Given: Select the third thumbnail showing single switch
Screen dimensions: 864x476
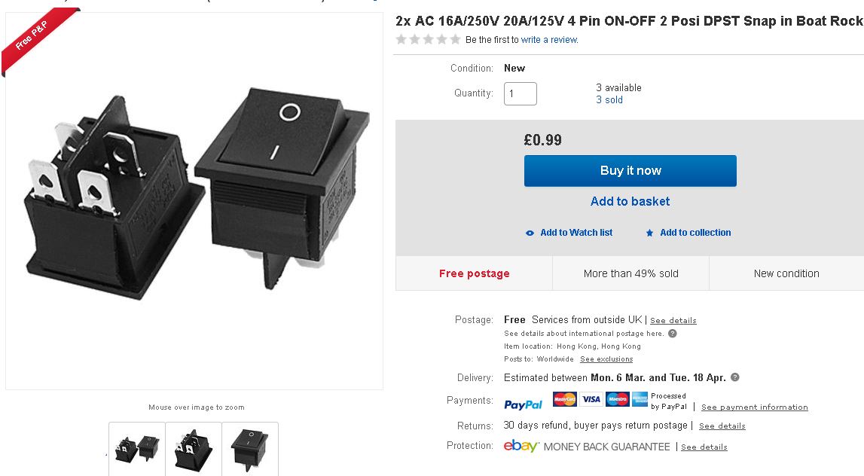Looking at the screenshot, I should (250, 450).
